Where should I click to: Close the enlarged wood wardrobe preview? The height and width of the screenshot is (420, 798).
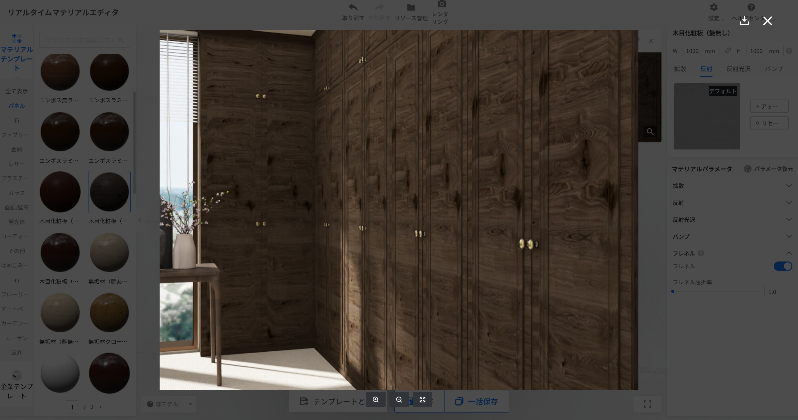pyautogui.click(x=767, y=21)
